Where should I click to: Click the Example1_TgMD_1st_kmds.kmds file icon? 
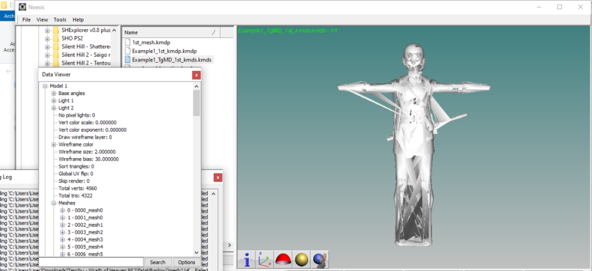(127, 59)
